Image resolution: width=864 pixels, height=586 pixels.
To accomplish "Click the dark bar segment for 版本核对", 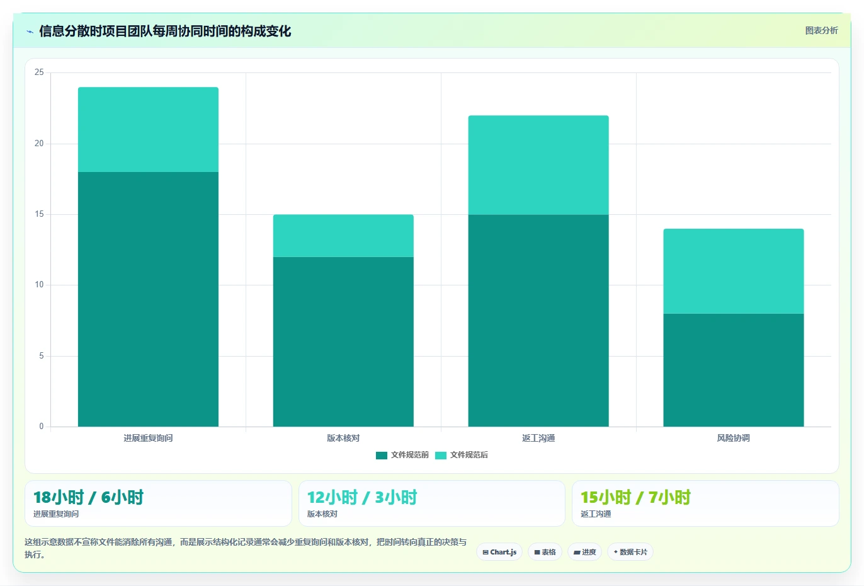I will tap(343, 342).
